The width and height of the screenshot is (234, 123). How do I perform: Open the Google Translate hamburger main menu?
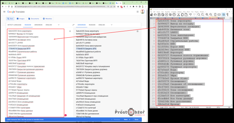(4, 12)
